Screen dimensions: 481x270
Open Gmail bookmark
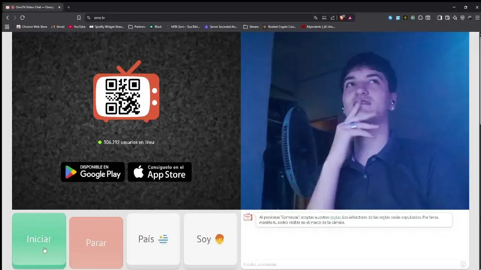coord(58,27)
